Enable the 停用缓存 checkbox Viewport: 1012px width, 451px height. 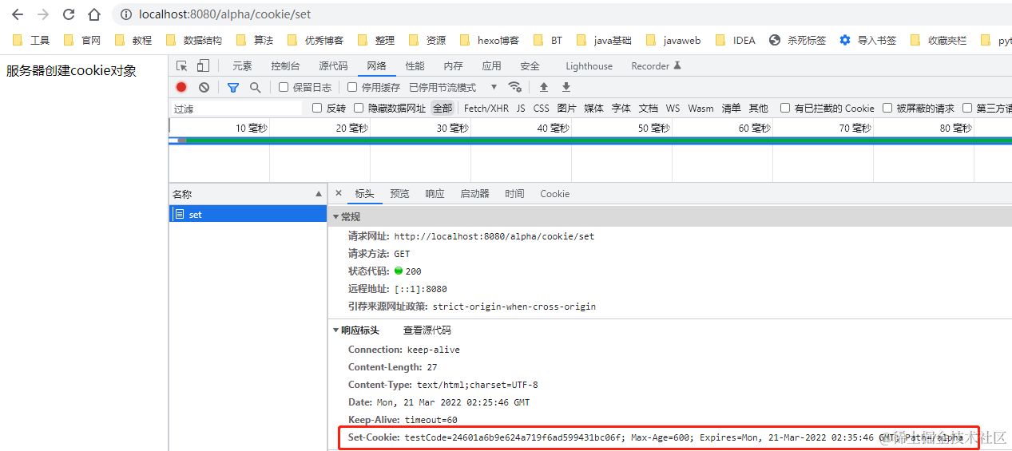352,87
